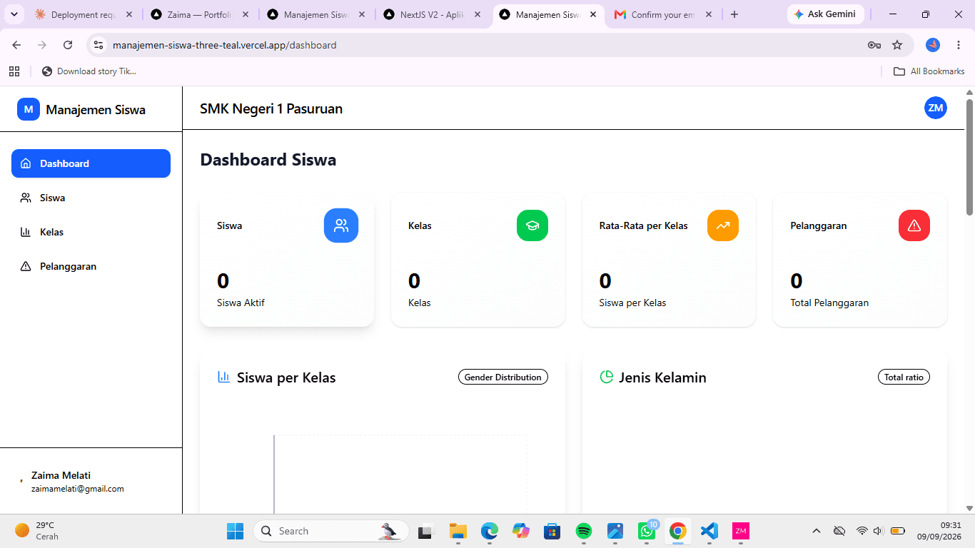Reload the page with the refresh button

pos(68,45)
